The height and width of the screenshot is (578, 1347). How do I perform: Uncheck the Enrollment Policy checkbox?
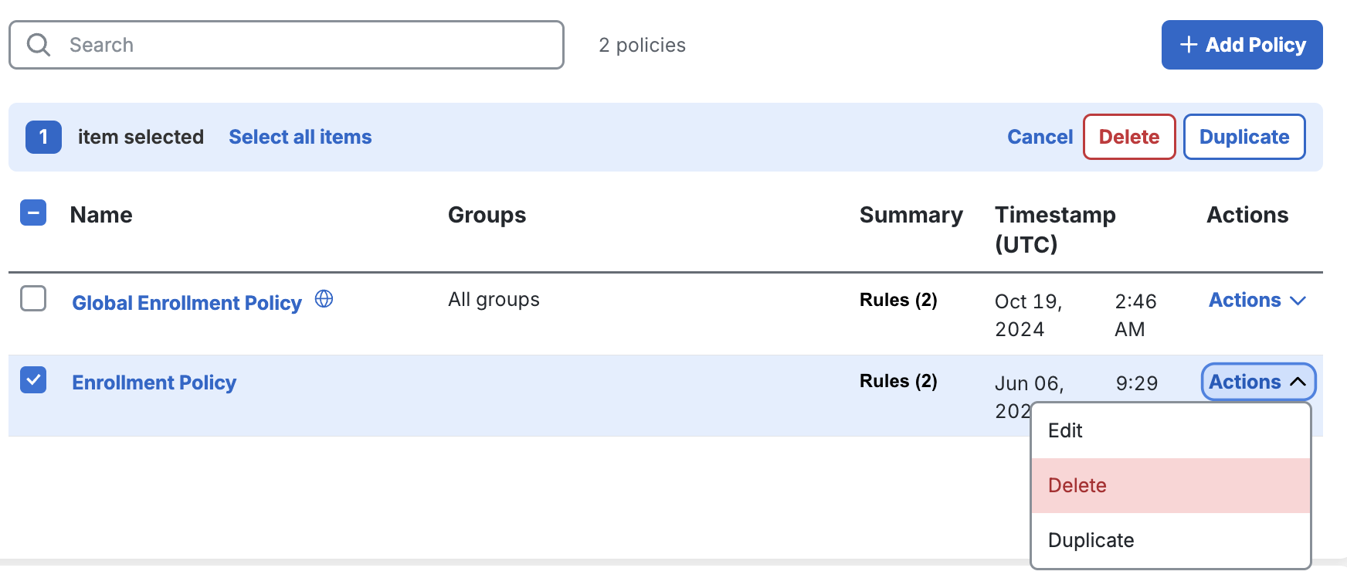(x=32, y=381)
